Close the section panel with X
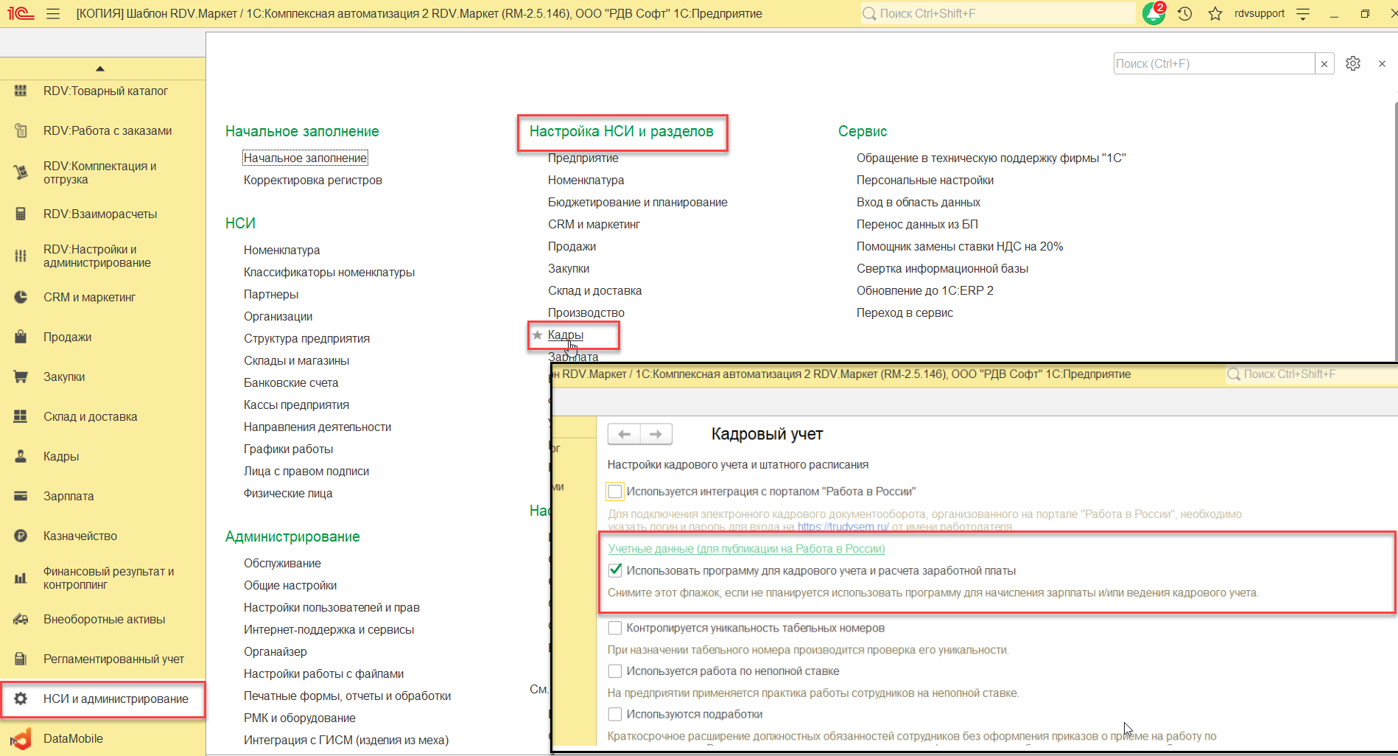The width and height of the screenshot is (1398, 756). coord(1382,63)
